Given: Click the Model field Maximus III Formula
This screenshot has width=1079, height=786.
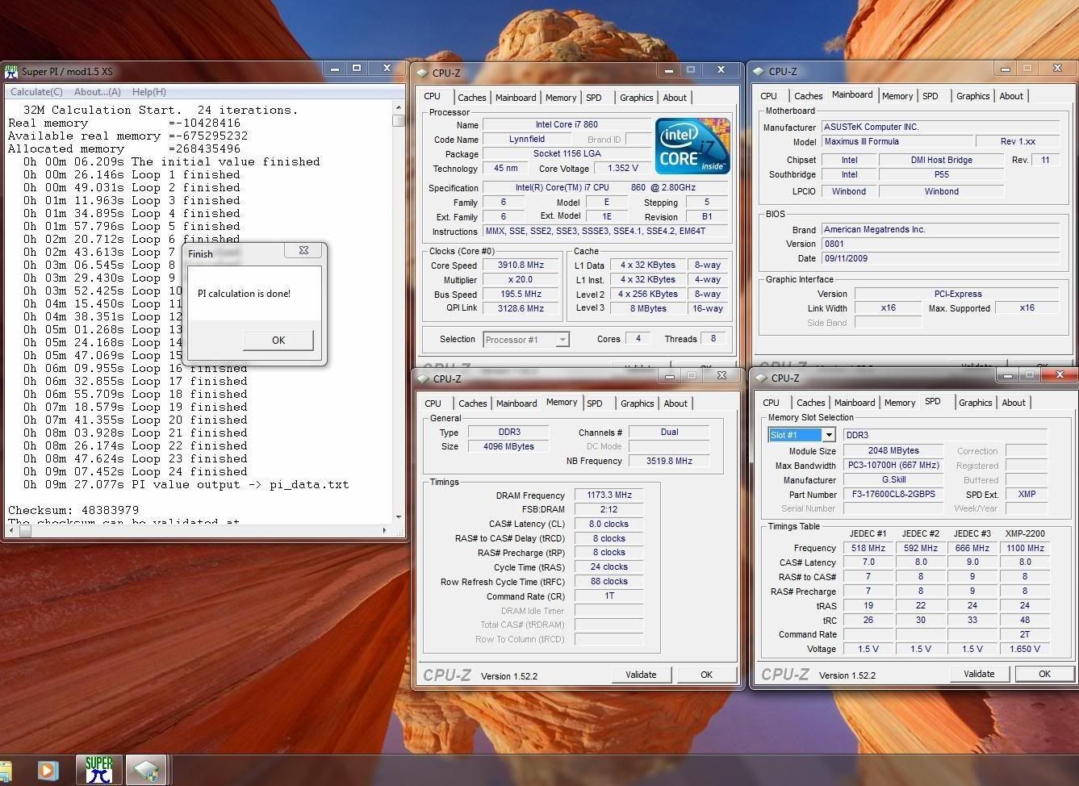Looking at the screenshot, I should point(896,141).
